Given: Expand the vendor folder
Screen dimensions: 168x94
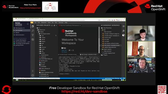Looking at the screenshot, I should pyautogui.click(x=43, y=53).
